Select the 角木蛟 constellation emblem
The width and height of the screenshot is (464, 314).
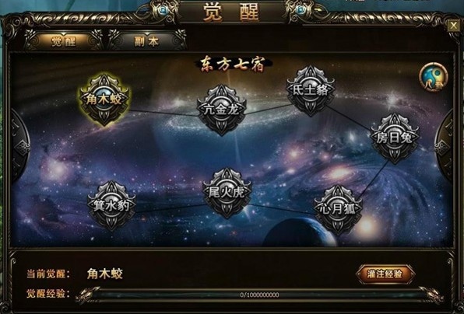pos(104,99)
